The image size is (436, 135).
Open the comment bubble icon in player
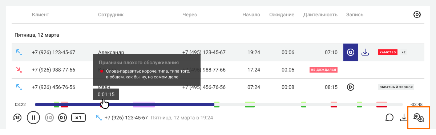[390, 118]
